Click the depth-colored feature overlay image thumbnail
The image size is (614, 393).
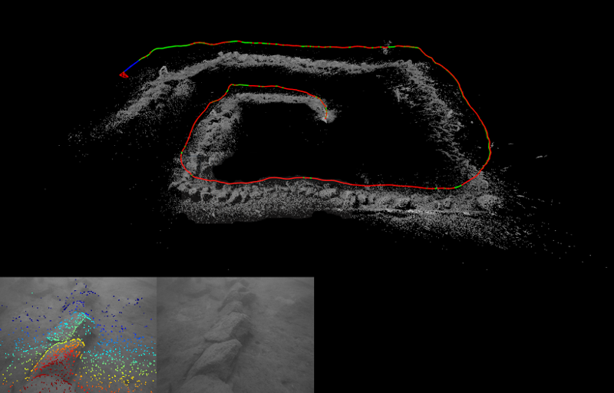coord(78,335)
